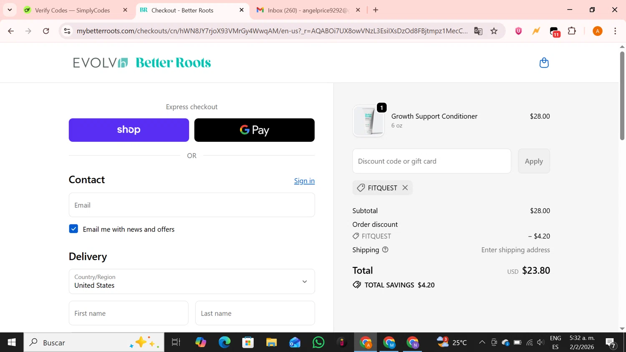Open the shopping bag cart icon
This screenshot has width=626, height=352.
(x=544, y=63)
